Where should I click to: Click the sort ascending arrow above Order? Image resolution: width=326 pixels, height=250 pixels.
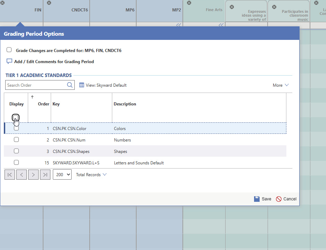(x=32, y=97)
